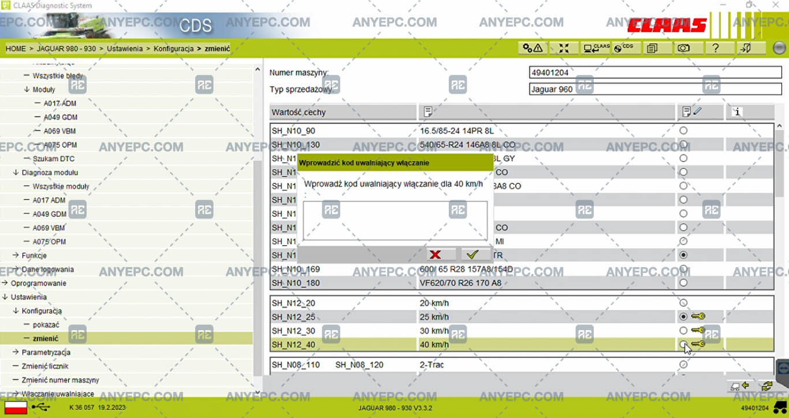Viewport: 789px width, 418px height.
Task: Click the info column header icon
Action: coord(737,112)
